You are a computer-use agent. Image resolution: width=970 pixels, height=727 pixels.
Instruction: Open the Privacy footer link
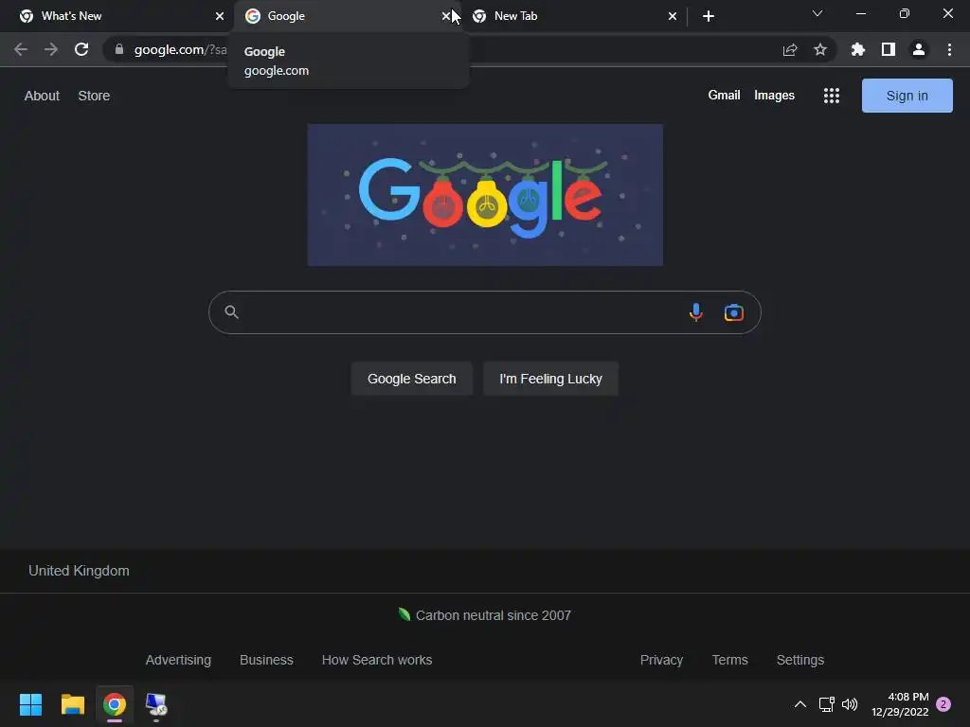[x=661, y=660]
